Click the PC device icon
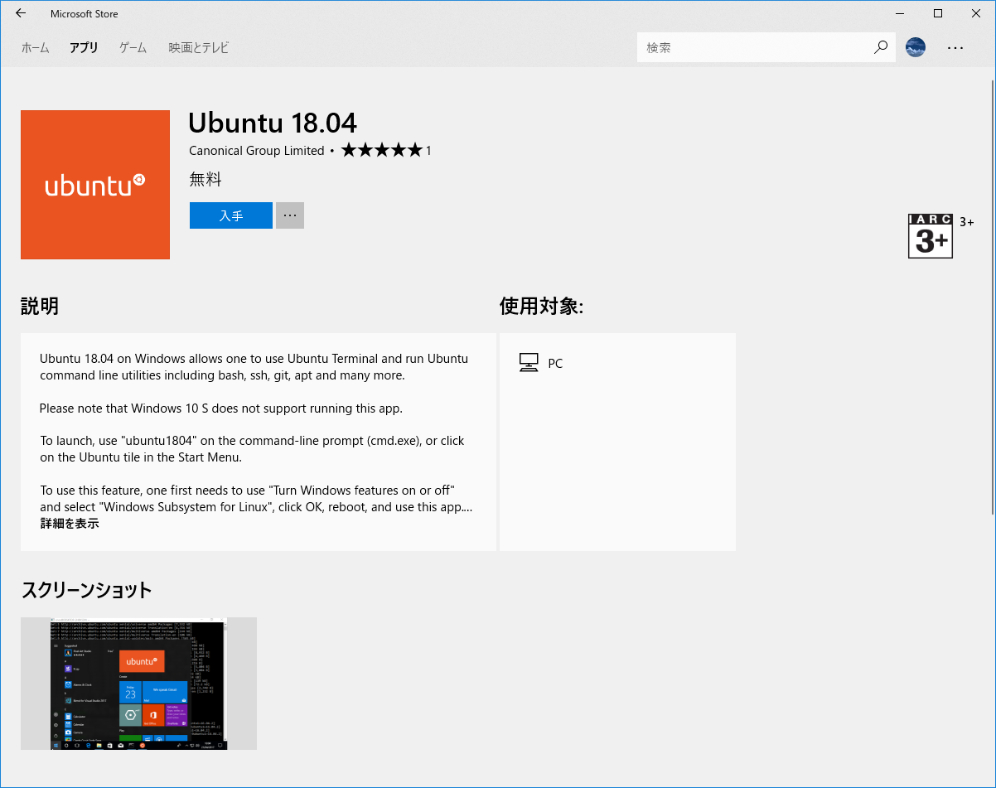The width and height of the screenshot is (996, 788). pos(529,363)
